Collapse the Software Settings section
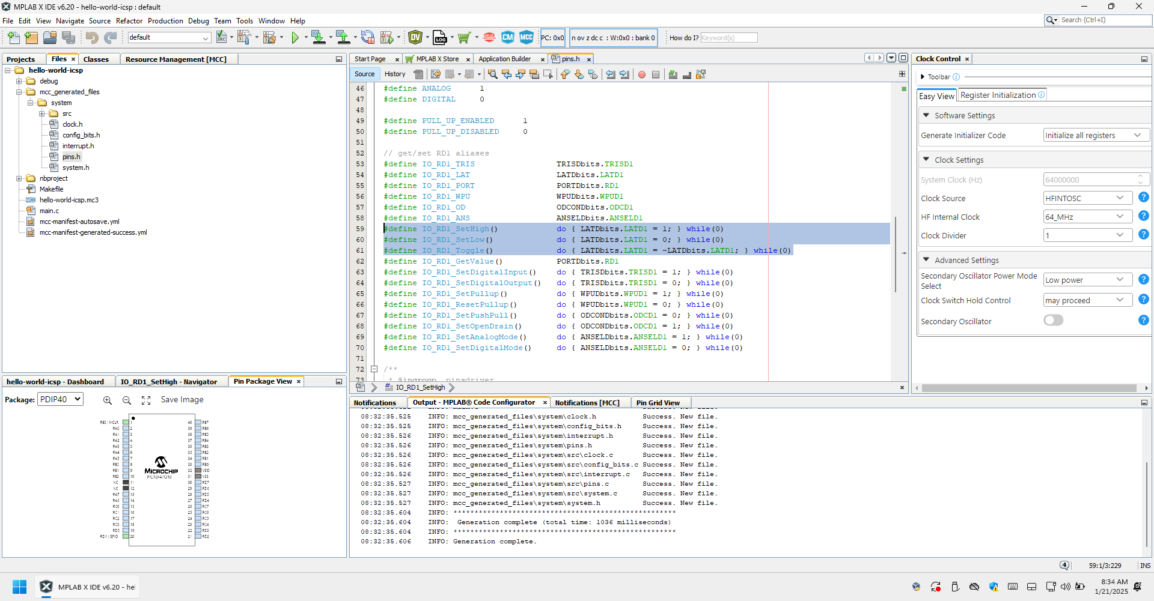Viewport: 1154px width, 601px height. pos(926,115)
